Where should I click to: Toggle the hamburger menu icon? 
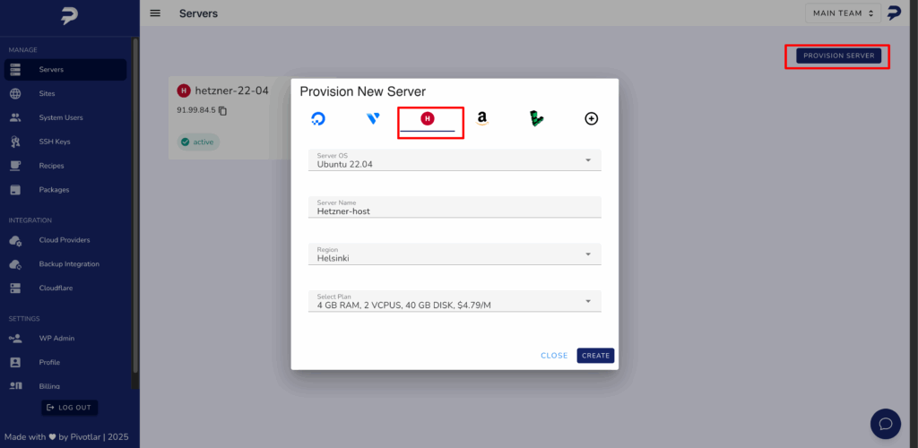(x=155, y=13)
